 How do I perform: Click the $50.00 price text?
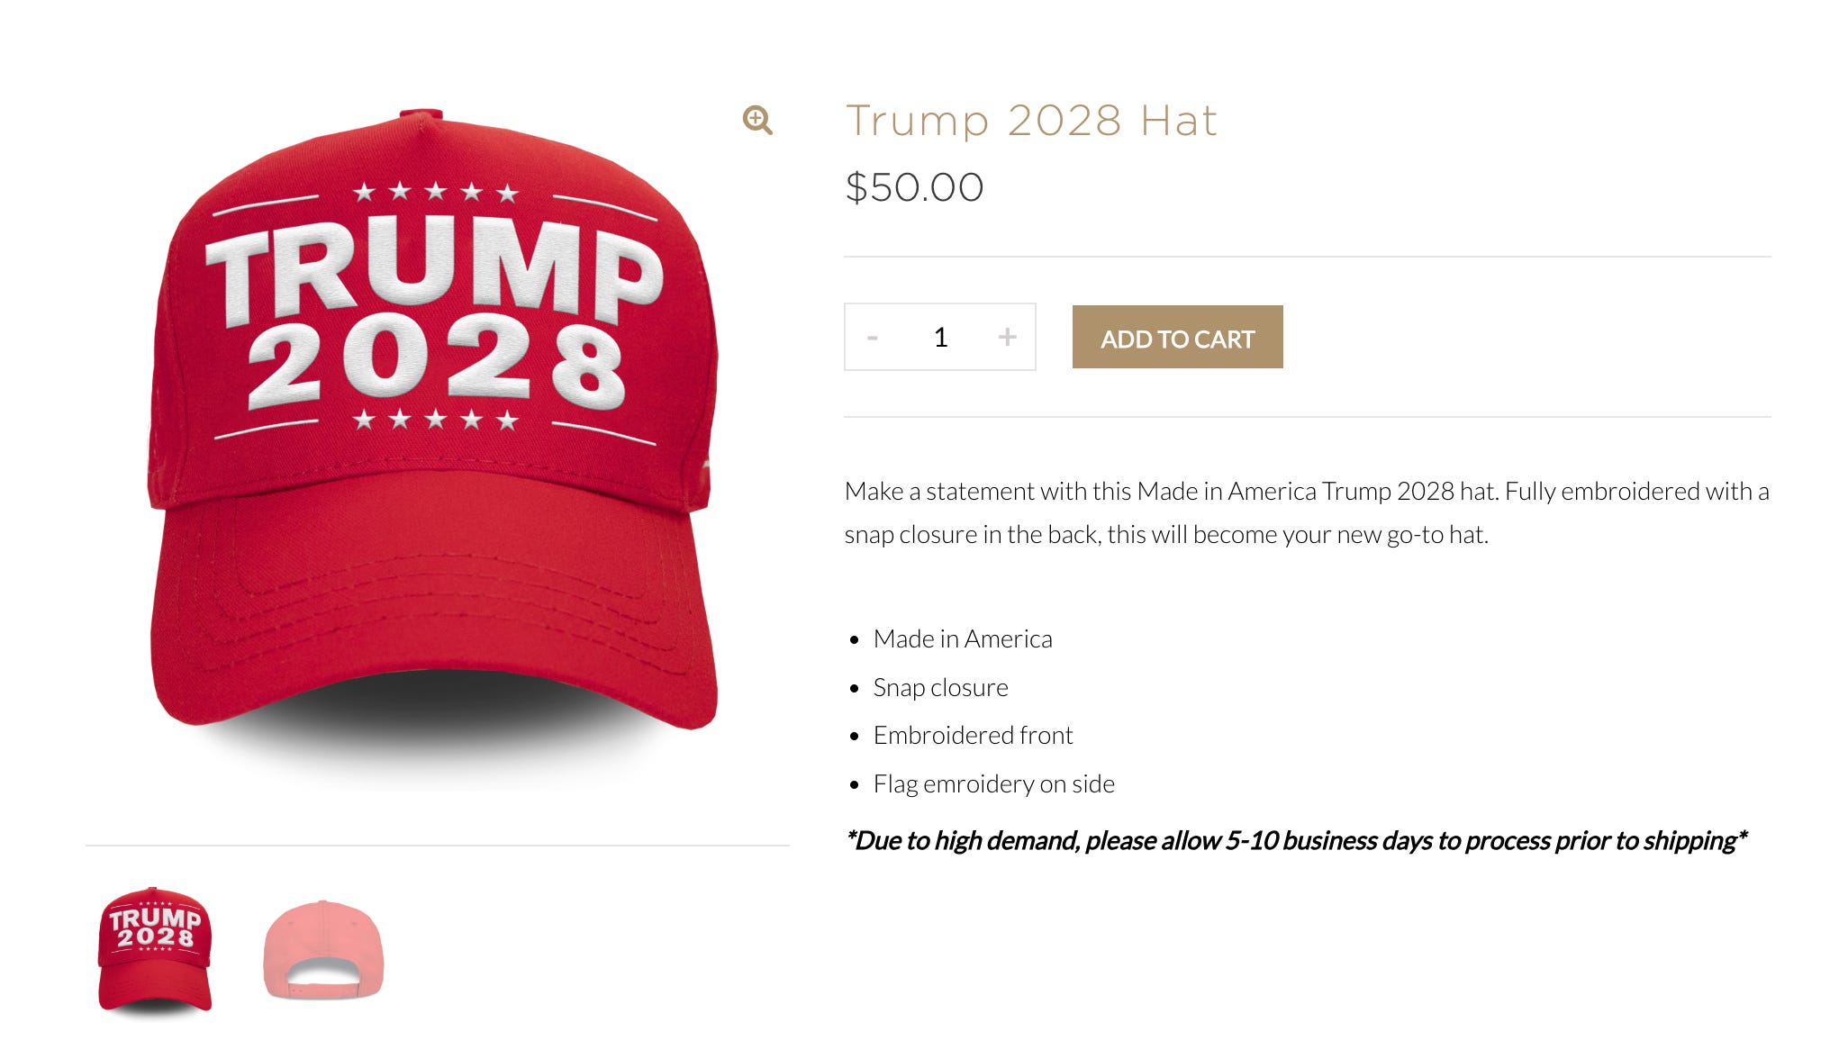(x=914, y=187)
